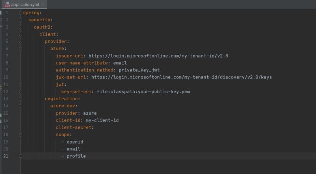
Task: Click the provider key on line 15
Action: (67, 113)
